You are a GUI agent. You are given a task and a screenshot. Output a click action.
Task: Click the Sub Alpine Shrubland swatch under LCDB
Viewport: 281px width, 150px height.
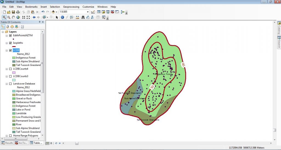coord(14,62)
